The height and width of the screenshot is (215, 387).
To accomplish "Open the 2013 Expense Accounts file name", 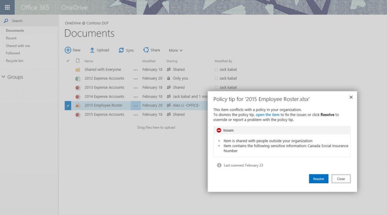I will pos(104,88).
